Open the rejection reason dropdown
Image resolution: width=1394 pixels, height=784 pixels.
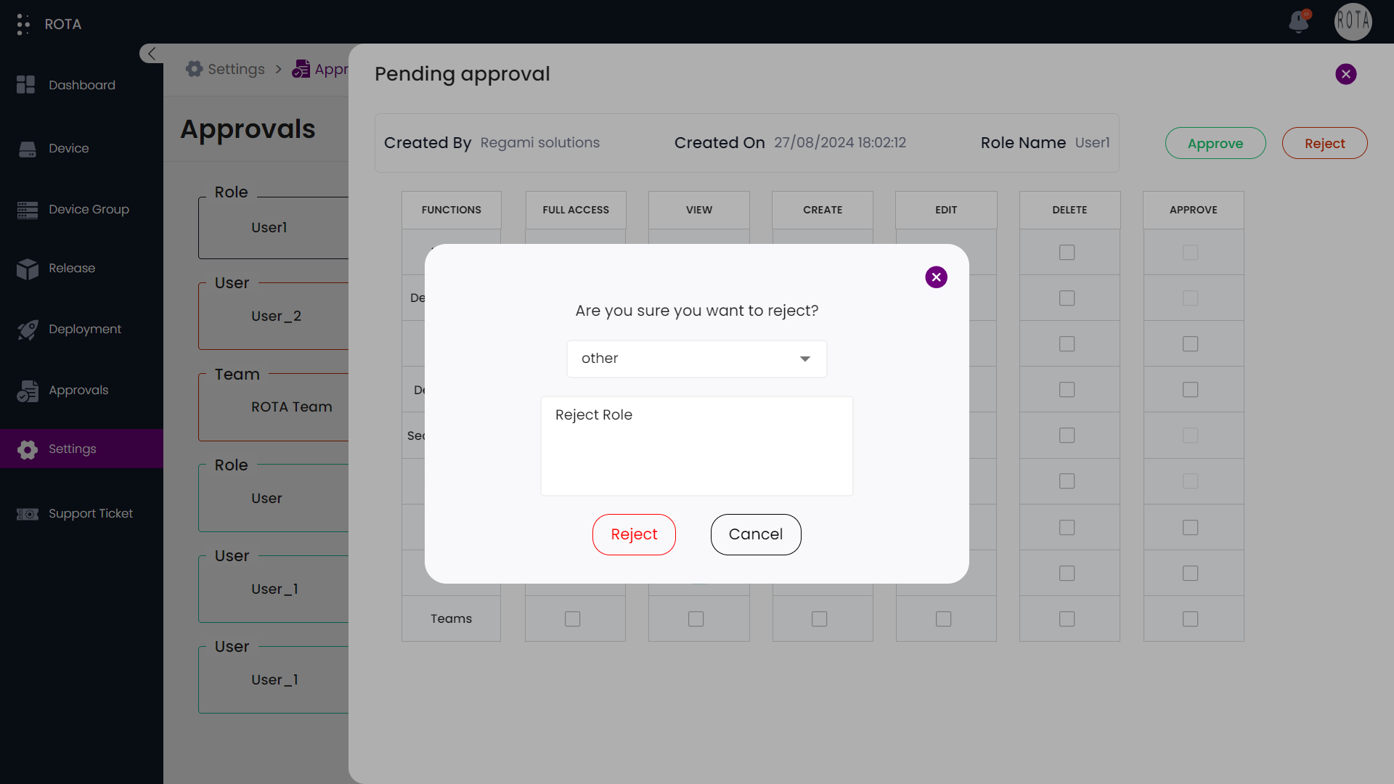pos(697,358)
